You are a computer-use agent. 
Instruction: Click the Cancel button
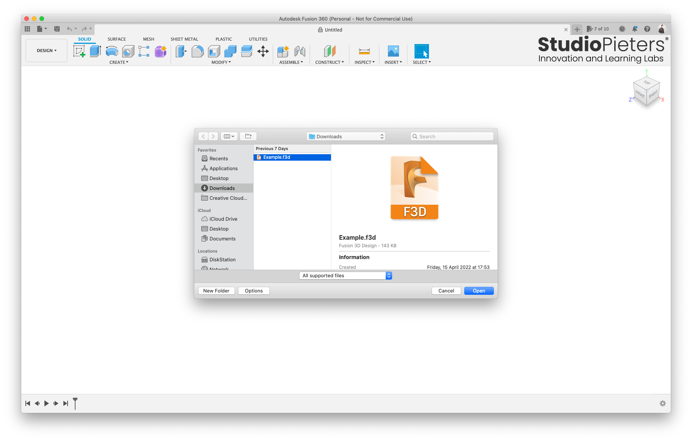click(x=446, y=291)
